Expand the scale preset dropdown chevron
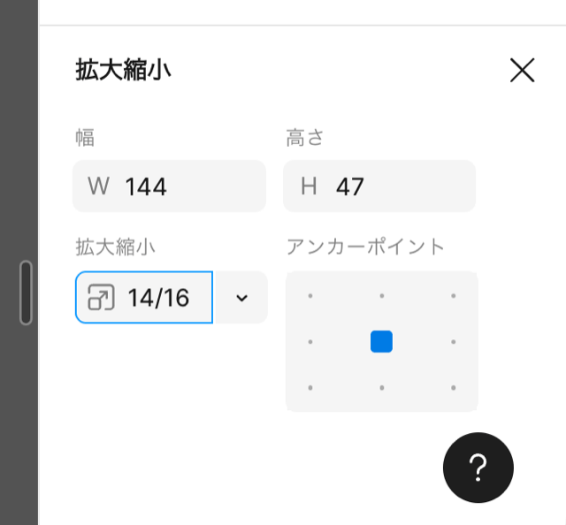 tap(241, 298)
